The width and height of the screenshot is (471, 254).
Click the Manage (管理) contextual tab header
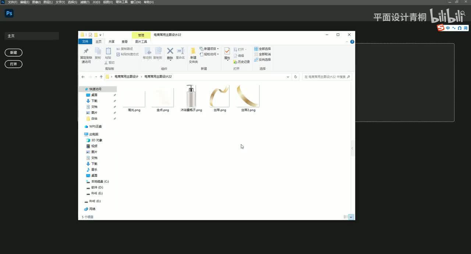141,35
